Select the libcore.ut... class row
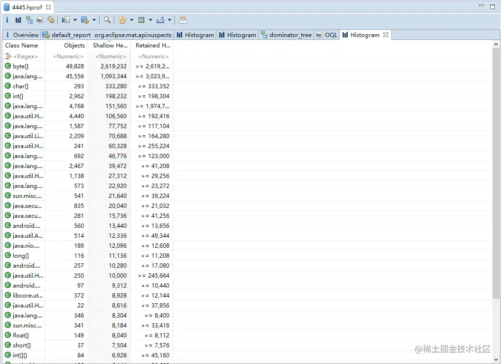Viewport: 501px width, 364px height. click(x=28, y=295)
